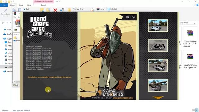199x112 pixels.
Task: Open the Open dropdown in ribbon
Action: (101, 9)
